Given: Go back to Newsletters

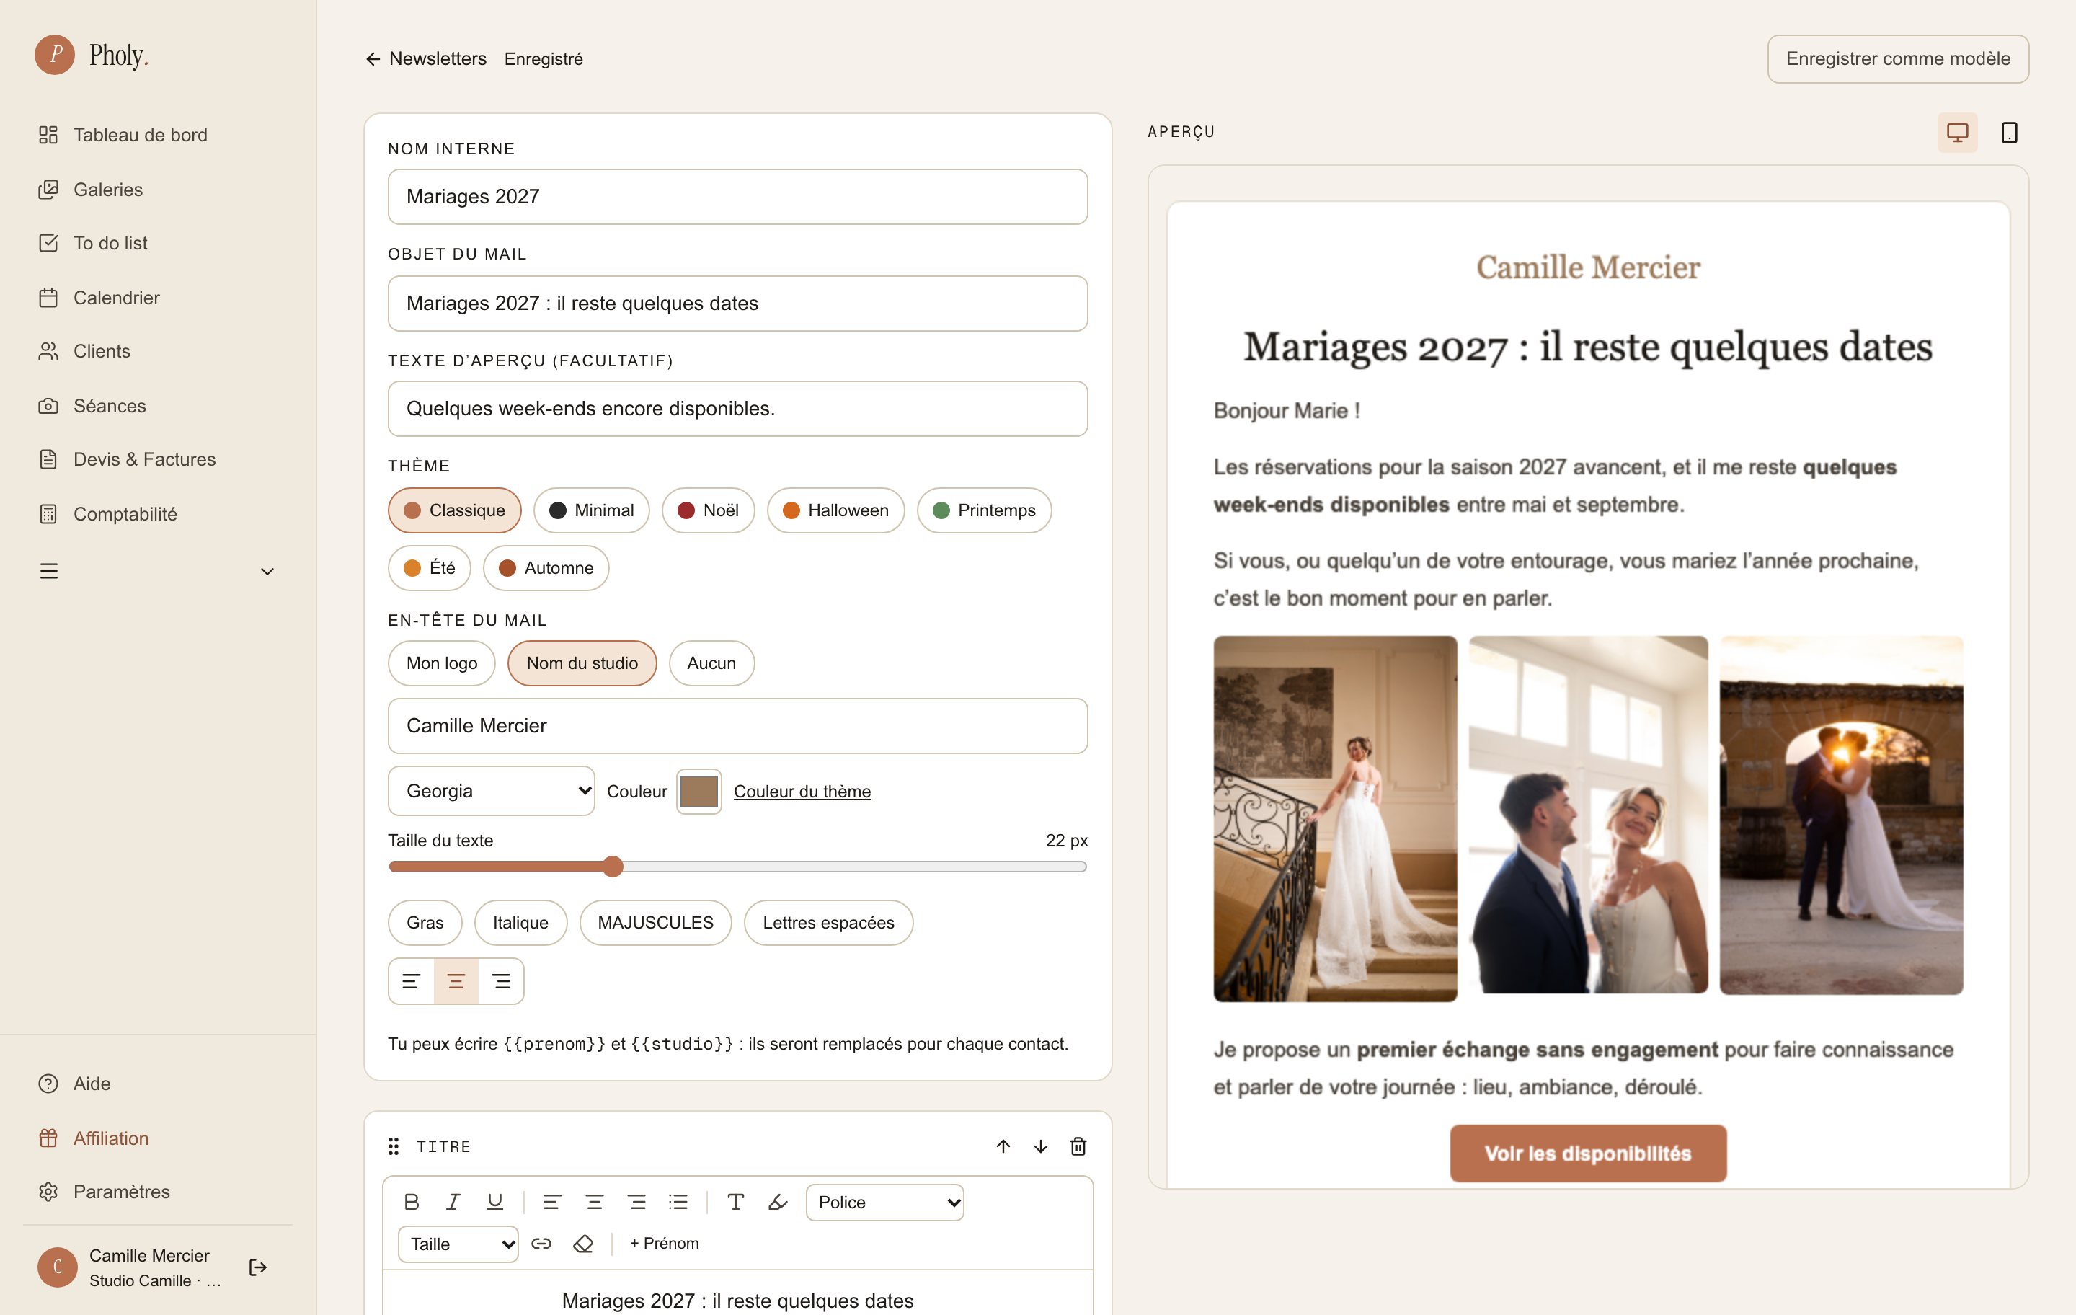Looking at the screenshot, I should (x=426, y=58).
